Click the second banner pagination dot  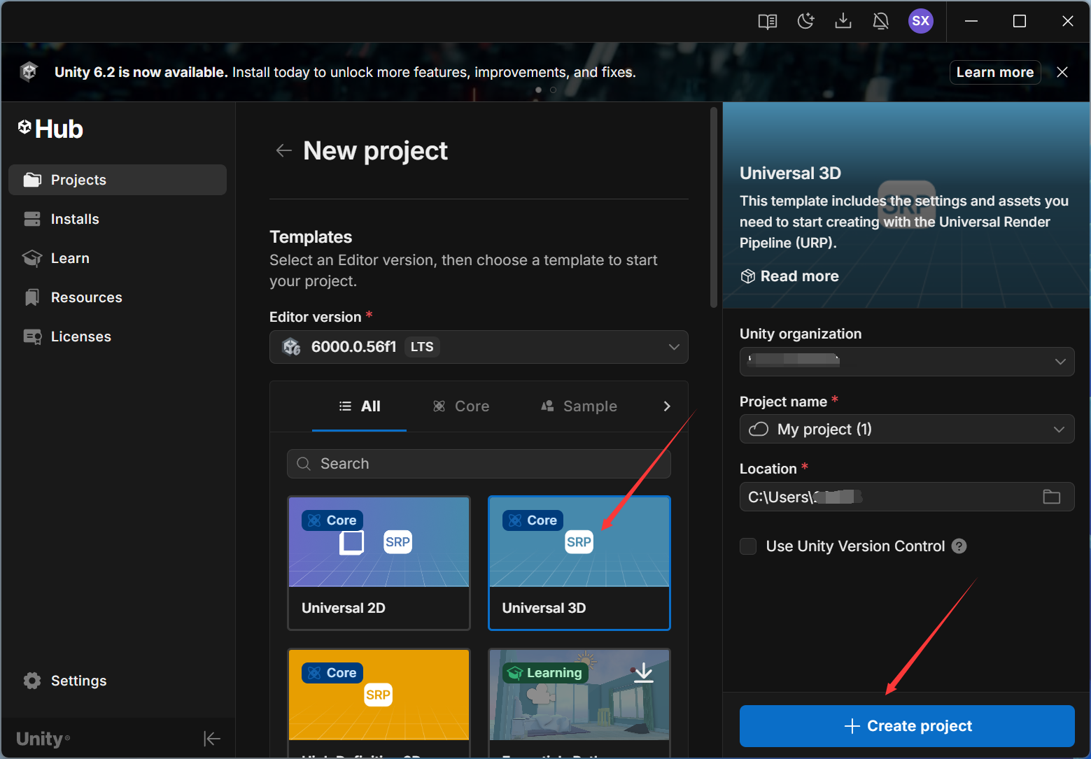[553, 90]
